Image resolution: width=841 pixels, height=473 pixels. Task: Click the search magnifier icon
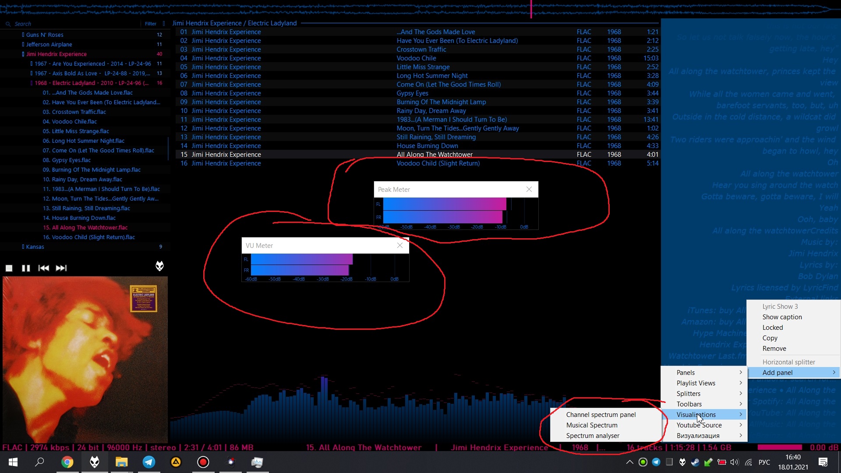click(8, 24)
